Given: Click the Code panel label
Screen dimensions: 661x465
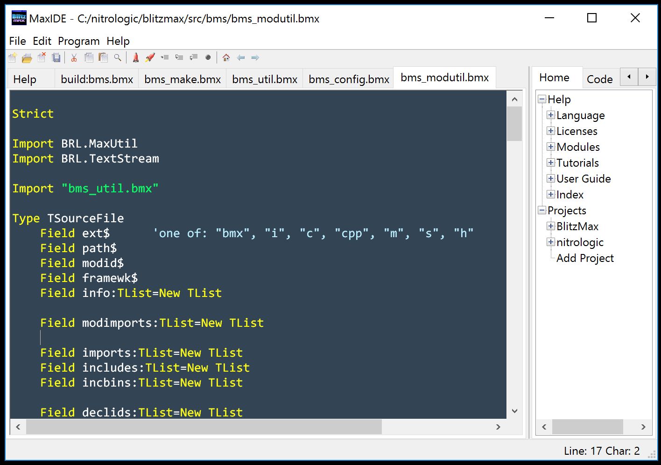Looking at the screenshot, I should pyautogui.click(x=600, y=78).
